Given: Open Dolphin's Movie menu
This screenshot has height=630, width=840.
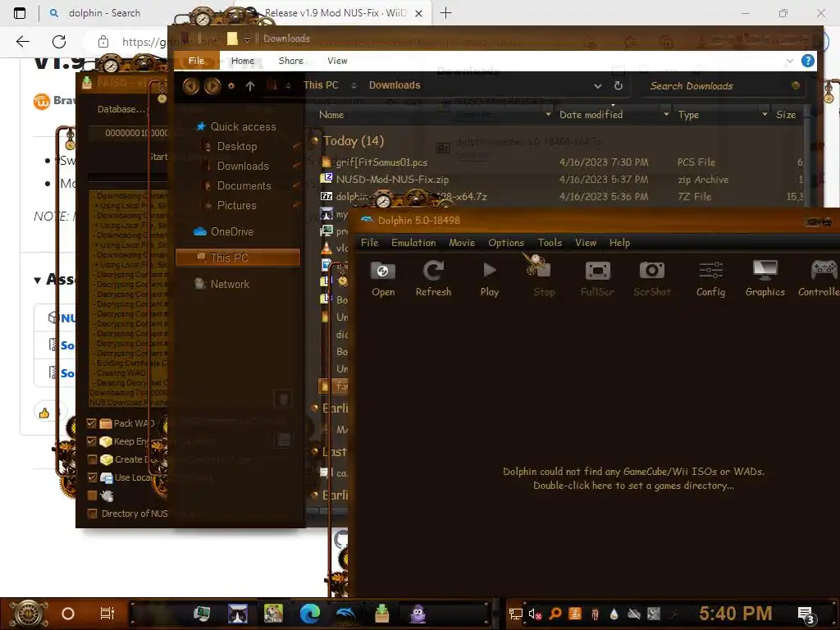Looking at the screenshot, I should (x=462, y=243).
